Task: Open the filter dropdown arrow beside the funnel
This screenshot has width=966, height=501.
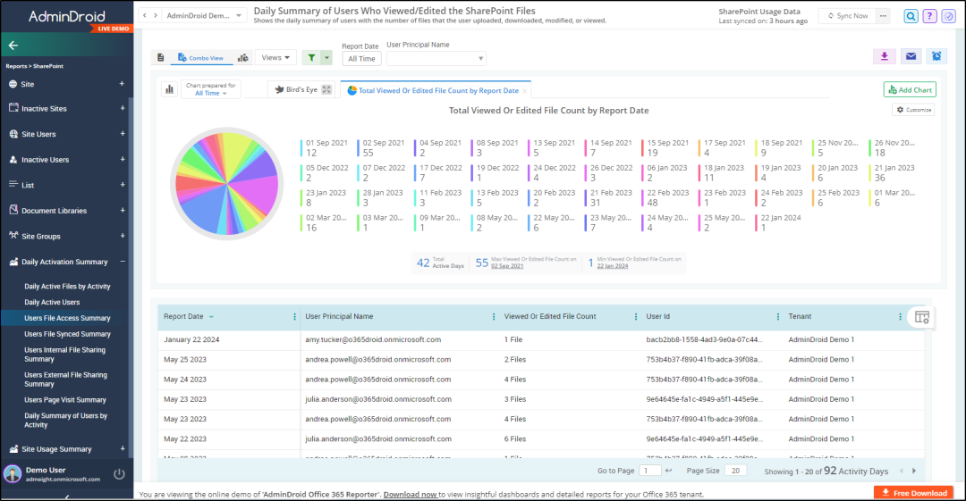Action: [327, 58]
